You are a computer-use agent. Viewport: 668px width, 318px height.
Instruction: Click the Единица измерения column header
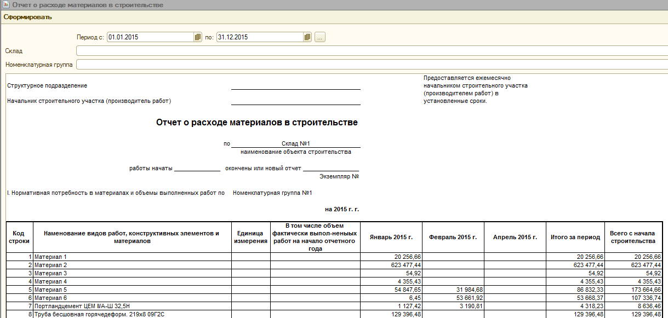[250, 237]
